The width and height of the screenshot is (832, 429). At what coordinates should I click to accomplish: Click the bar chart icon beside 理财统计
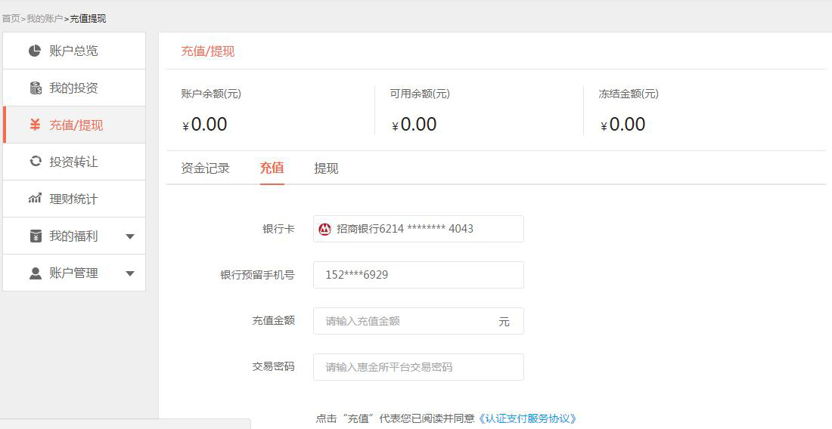pos(35,199)
